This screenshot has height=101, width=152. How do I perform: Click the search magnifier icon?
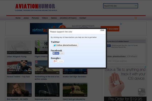click(x=136, y=6)
